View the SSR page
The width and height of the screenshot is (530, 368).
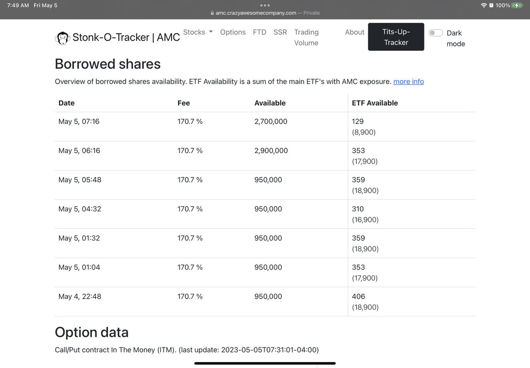tap(280, 32)
